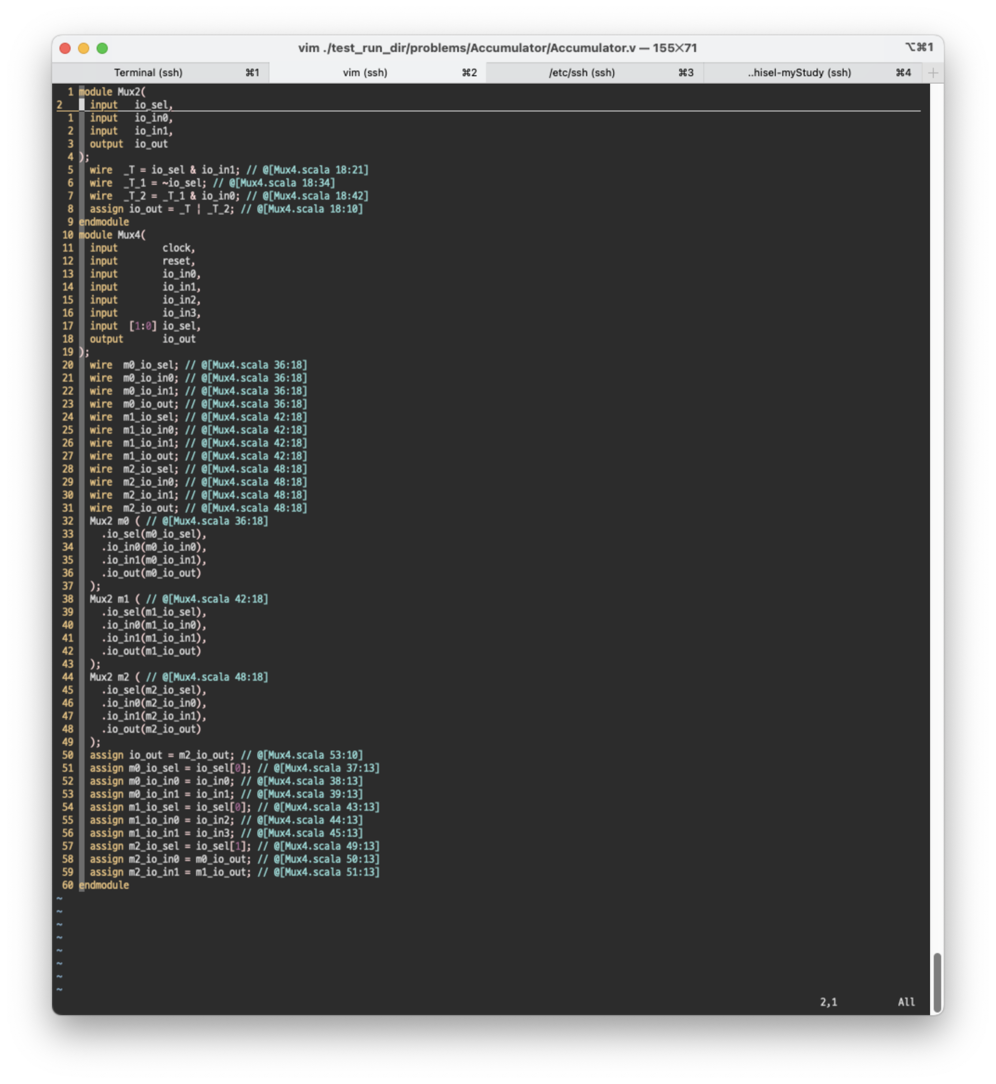
Task: Click the first 'endmodule' on line 9
Action: pyautogui.click(x=104, y=222)
